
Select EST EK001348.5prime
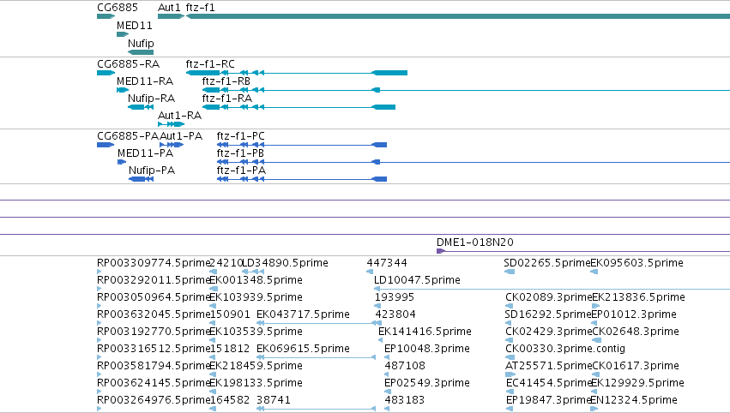coord(256,280)
